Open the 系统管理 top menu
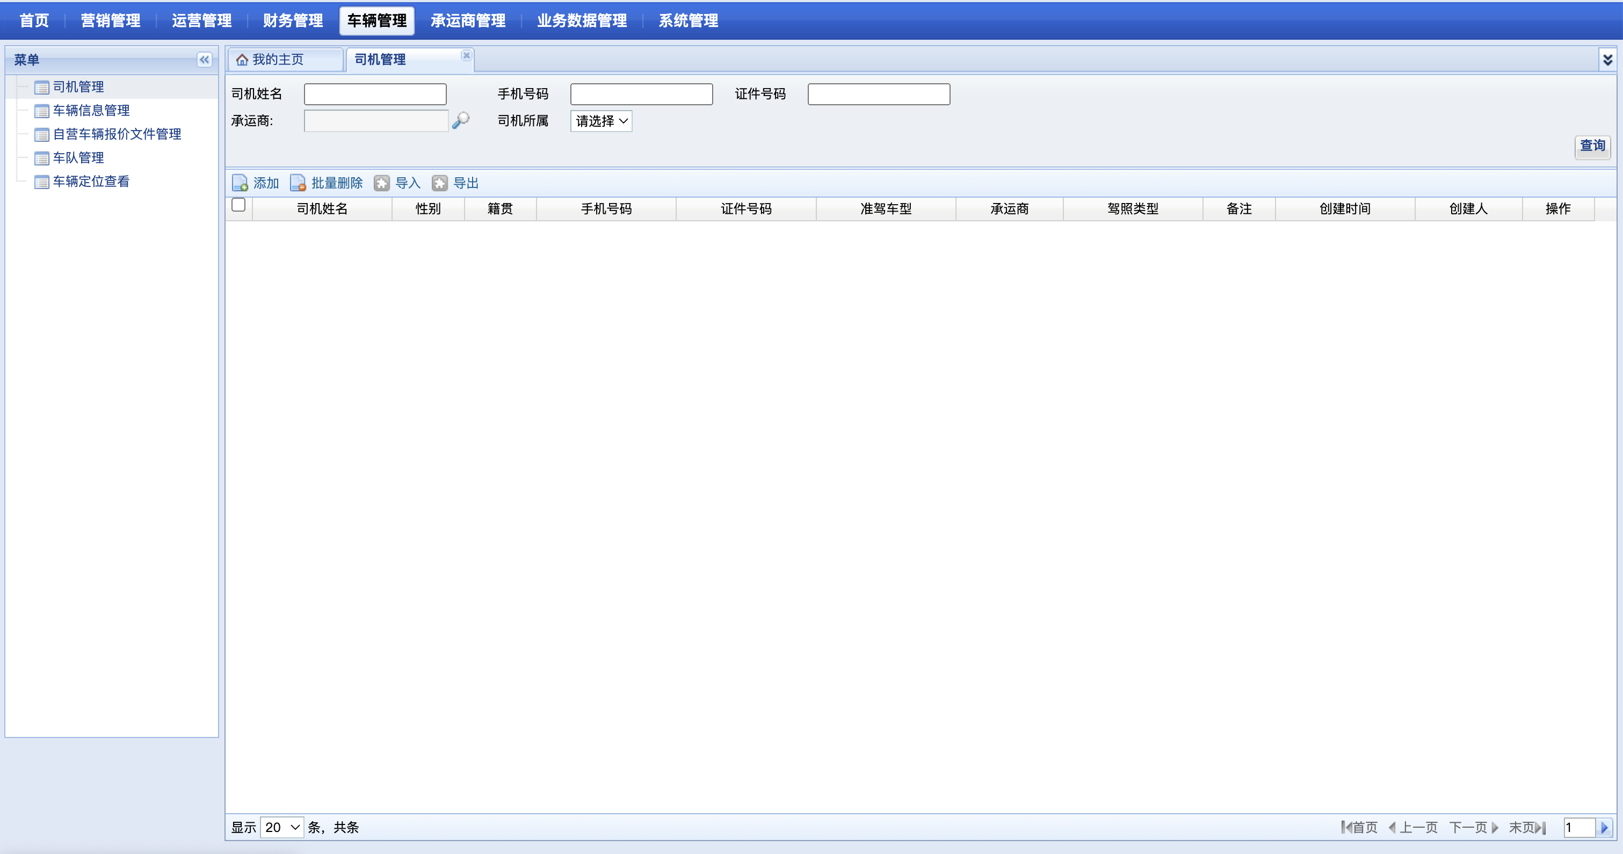Viewport: 1623px width, 854px height. [x=688, y=20]
